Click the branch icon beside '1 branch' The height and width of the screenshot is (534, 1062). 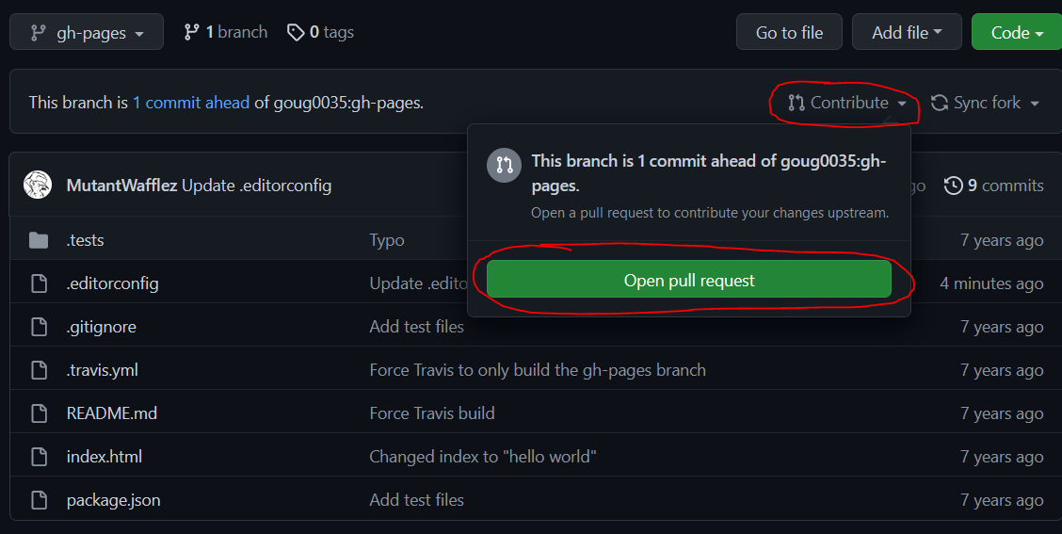tap(192, 32)
